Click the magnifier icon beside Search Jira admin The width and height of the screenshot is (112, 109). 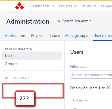point(60,21)
